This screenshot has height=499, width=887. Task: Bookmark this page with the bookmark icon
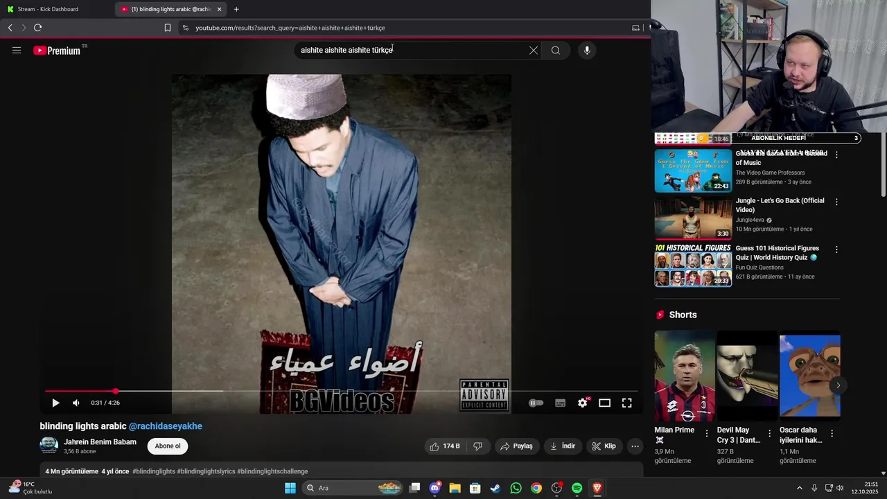[168, 28]
